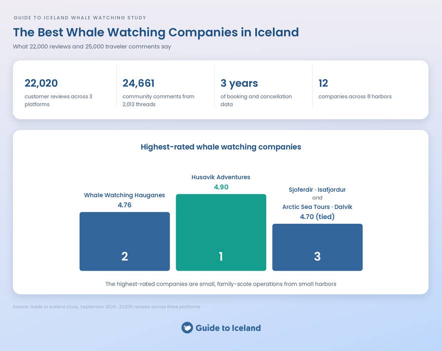
Task: Click the '4.70 (tied)' rating value
Action: [x=317, y=217]
